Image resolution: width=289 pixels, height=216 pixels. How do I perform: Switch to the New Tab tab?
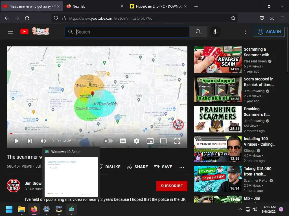click(94, 6)
